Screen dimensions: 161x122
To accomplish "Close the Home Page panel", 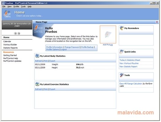I will click(x=157, y=22).
